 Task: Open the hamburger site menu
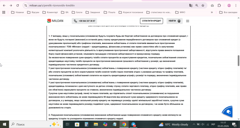pyautogui.click(x=187, y=21)
